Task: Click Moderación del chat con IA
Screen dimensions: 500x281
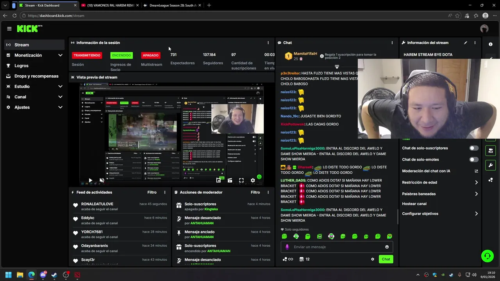Action: (x=426, y=171)
